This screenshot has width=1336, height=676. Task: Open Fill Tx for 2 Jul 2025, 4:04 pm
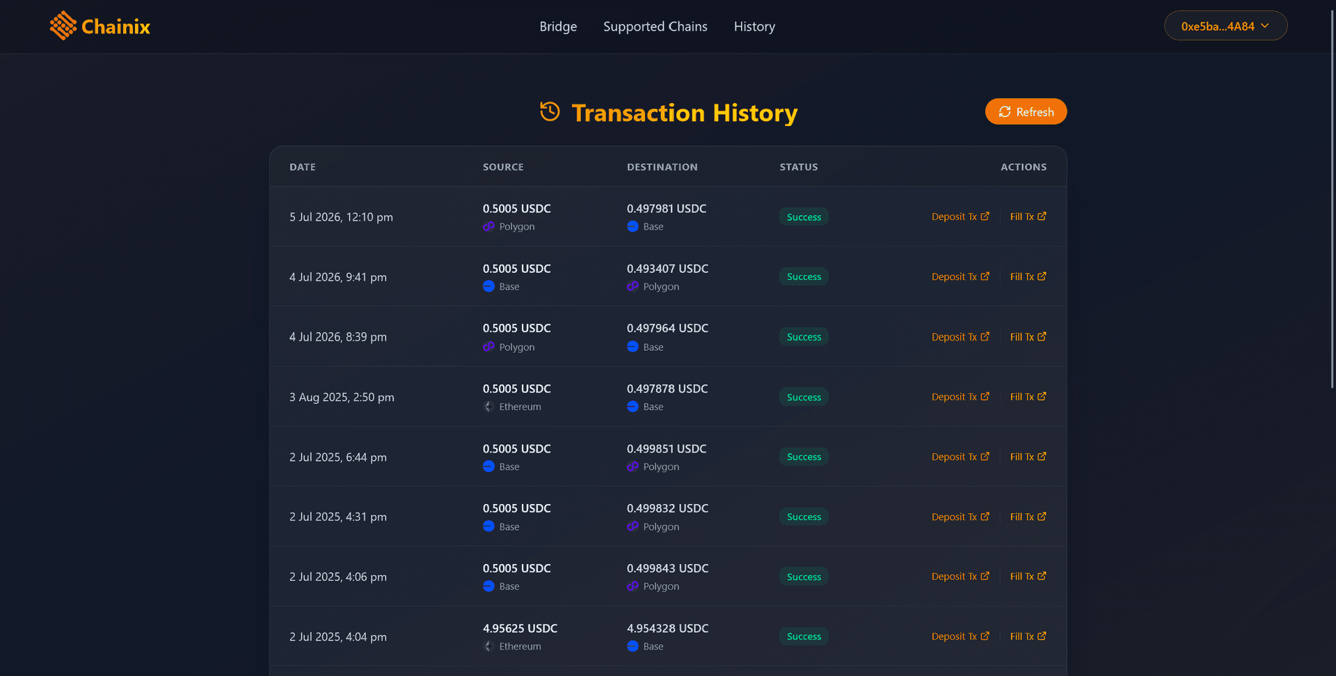[x=1028, y=636]
